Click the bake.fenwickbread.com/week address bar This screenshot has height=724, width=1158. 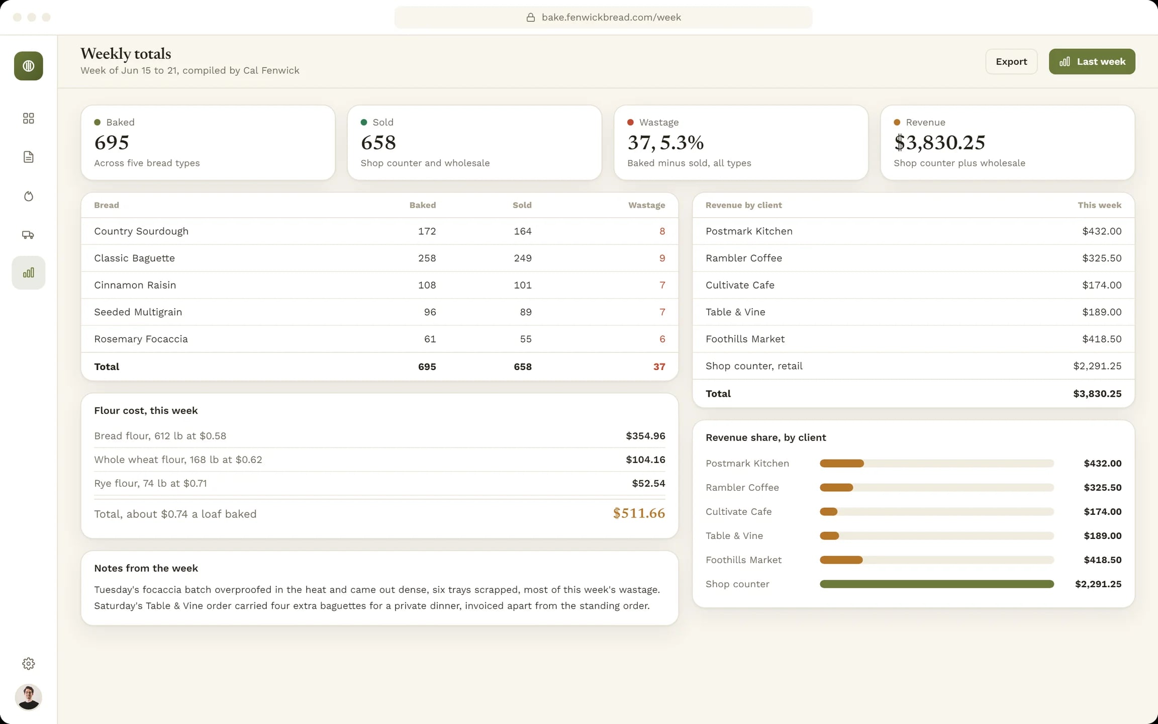[603, 18]
